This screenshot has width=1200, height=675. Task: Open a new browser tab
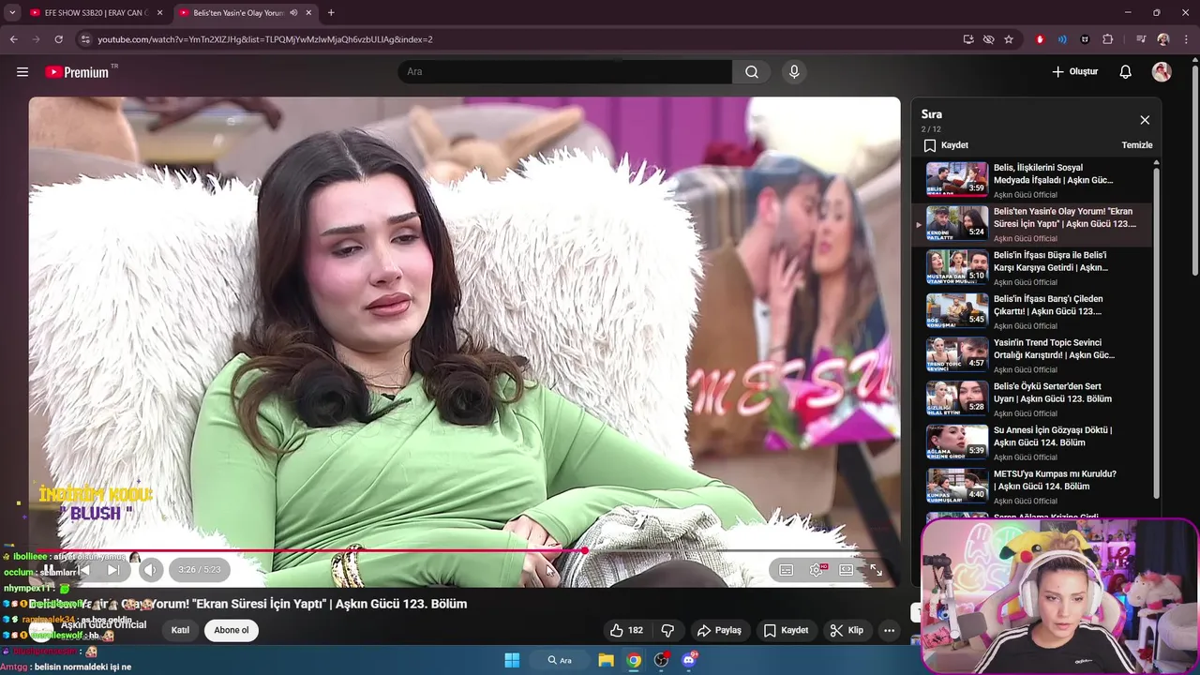pos(331,13)
